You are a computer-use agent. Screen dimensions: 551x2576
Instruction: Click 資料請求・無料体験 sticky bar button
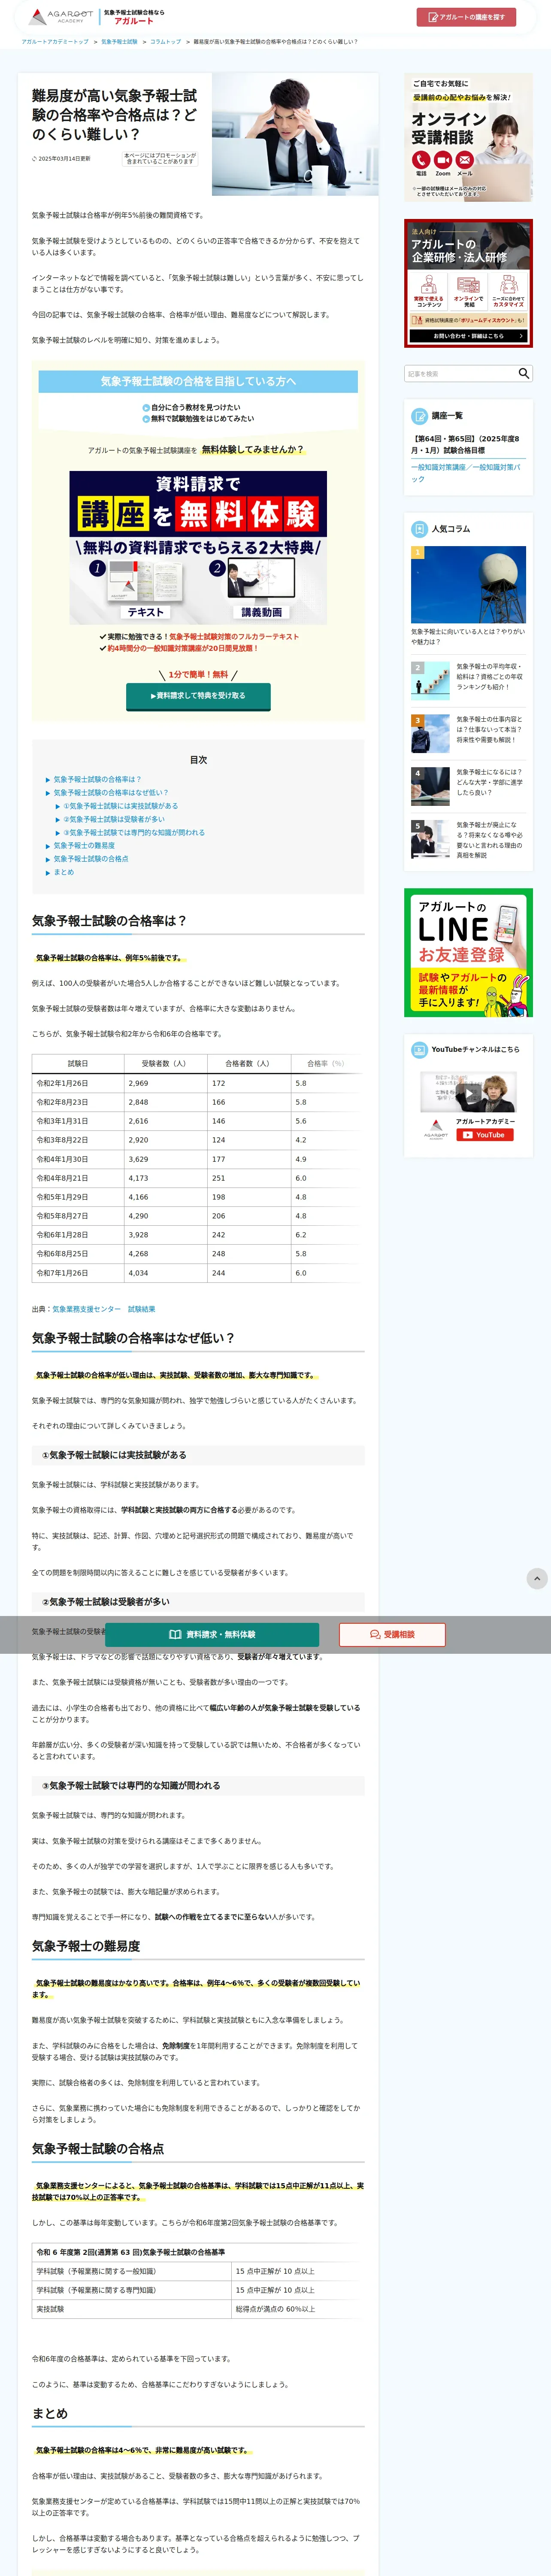(x=212, y=1635)
